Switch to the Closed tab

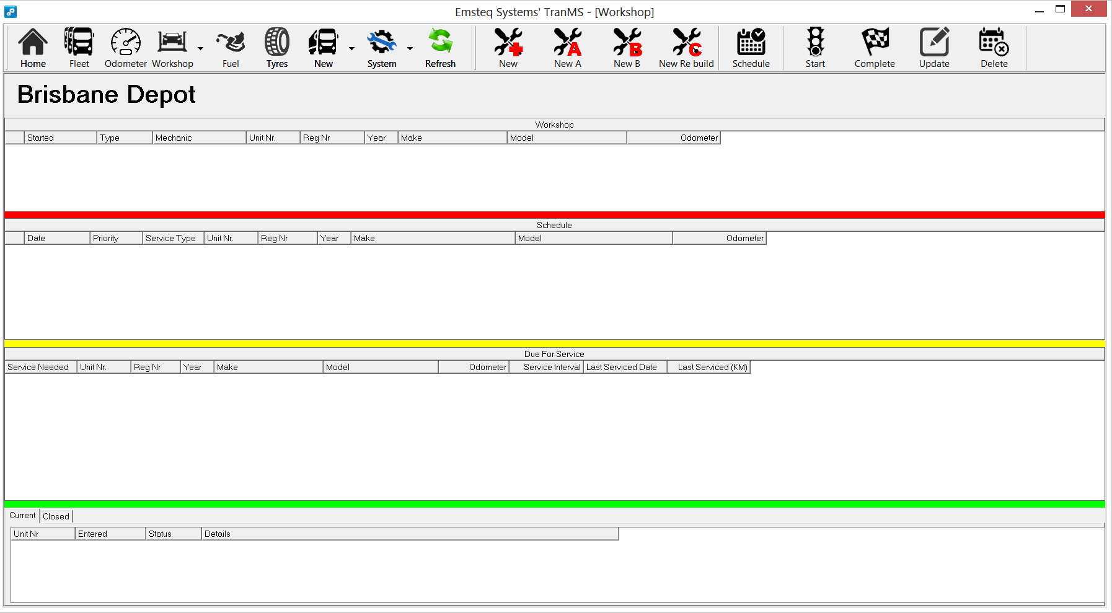coord(56,516)
